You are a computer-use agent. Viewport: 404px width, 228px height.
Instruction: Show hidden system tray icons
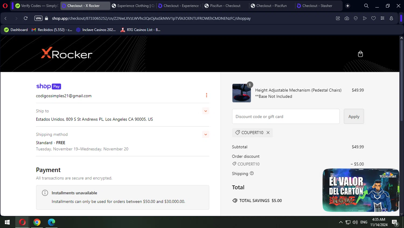341,222
